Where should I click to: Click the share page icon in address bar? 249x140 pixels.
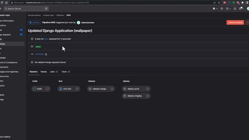(x=214, y=3)
